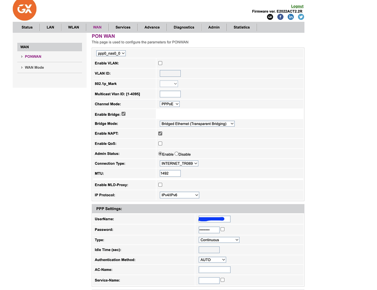Click the round GX website icon
The image size is (377, 290).
(x=270, y=17)
